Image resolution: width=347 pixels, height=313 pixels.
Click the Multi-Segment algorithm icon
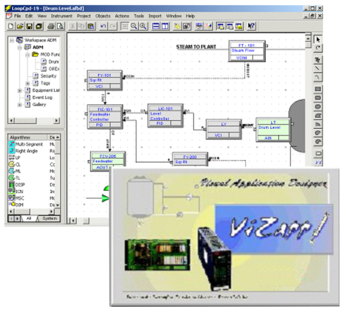click(x=12, y=144)
